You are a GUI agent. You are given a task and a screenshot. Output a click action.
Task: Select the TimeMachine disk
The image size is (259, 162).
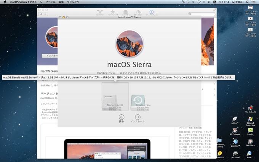tap(141, 101)
